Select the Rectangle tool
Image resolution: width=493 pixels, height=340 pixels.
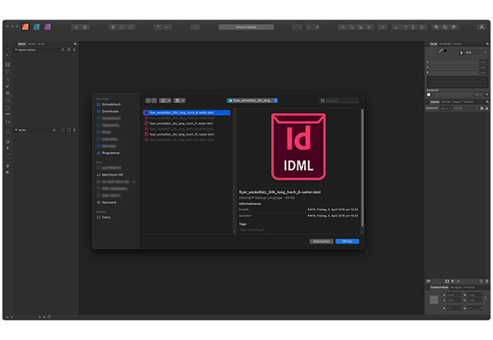pyautogui.click(x=8, y=100)
